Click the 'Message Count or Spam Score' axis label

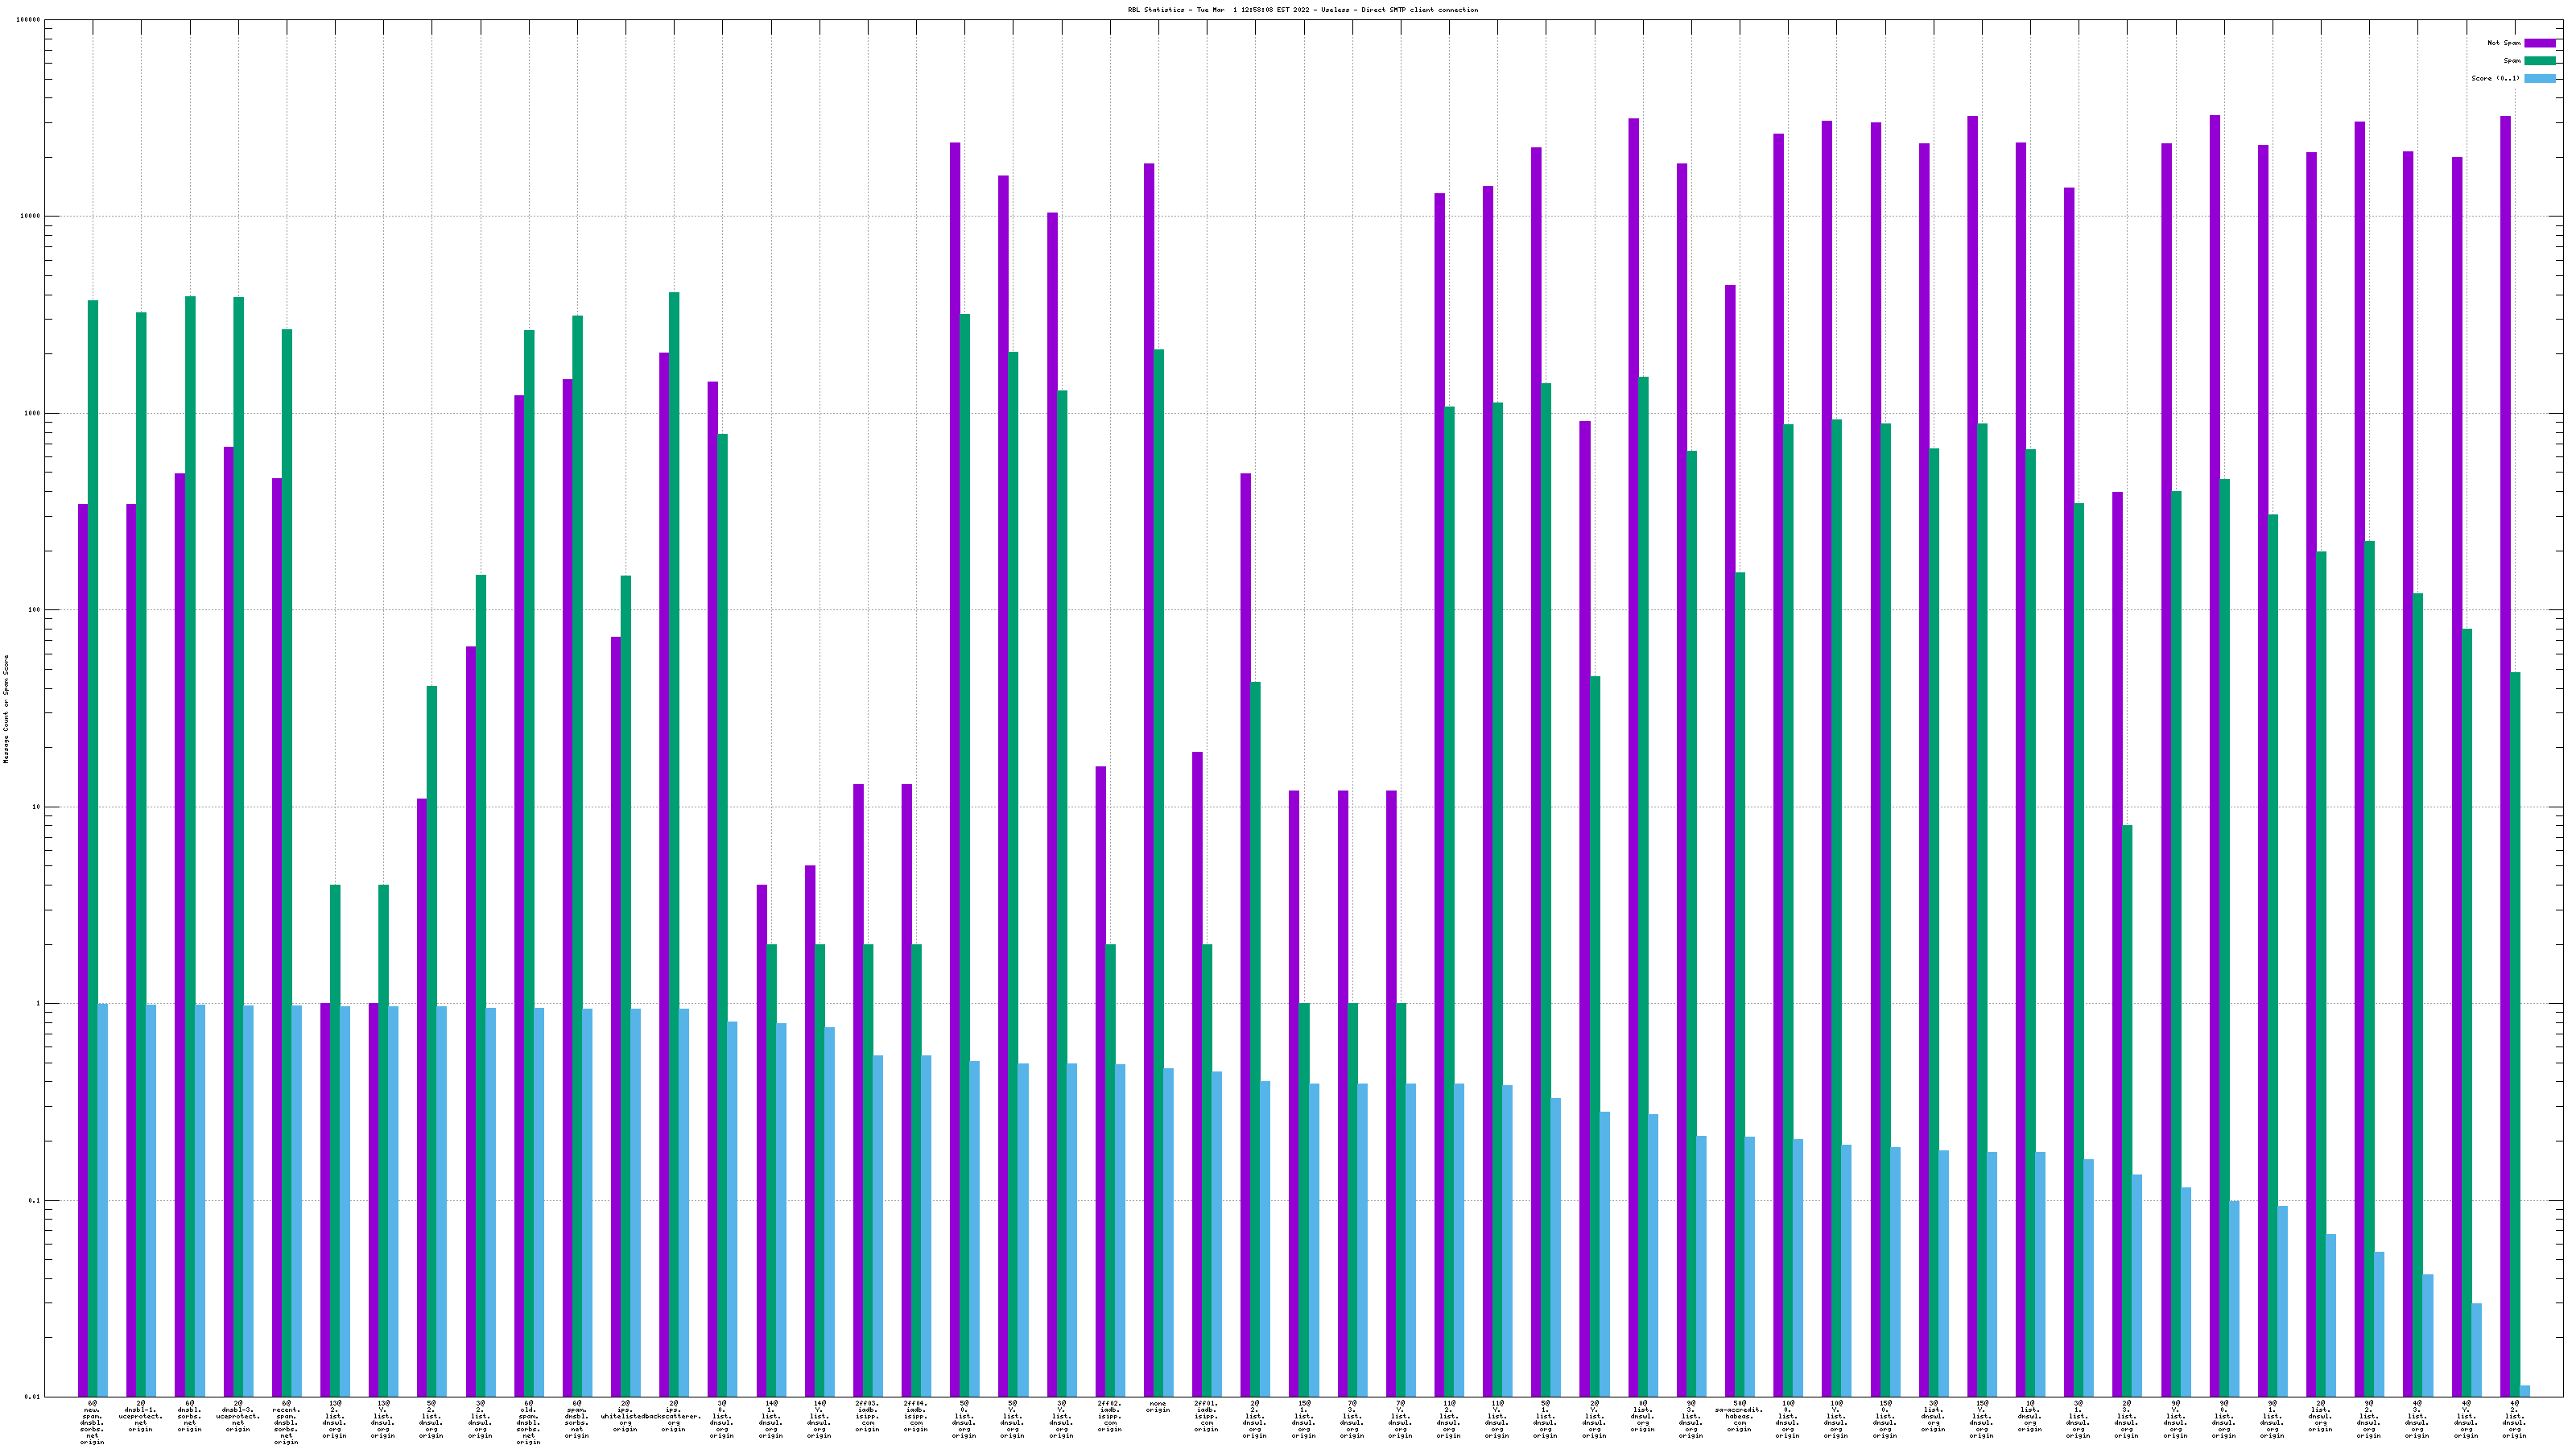pyautogui.click(x=6, y=709)
